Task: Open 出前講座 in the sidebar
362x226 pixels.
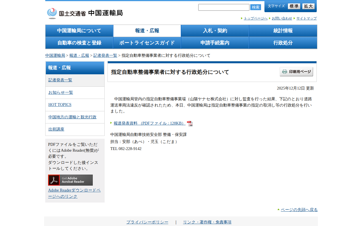Action: coord(56,129)
